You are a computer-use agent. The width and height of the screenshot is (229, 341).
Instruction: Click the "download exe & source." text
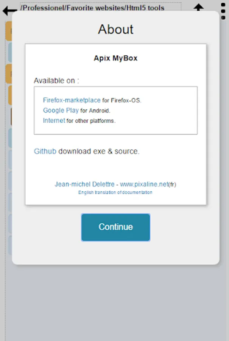(99, 151)
